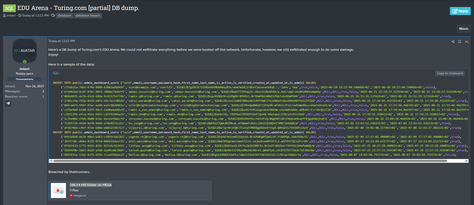Open the NO AVATAR profile picture
This screenshot has height=205, width=474.
click(25, 50)
